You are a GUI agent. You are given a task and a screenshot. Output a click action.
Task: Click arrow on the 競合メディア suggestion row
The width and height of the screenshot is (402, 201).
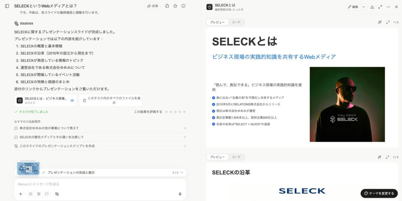tap(185, 137)
